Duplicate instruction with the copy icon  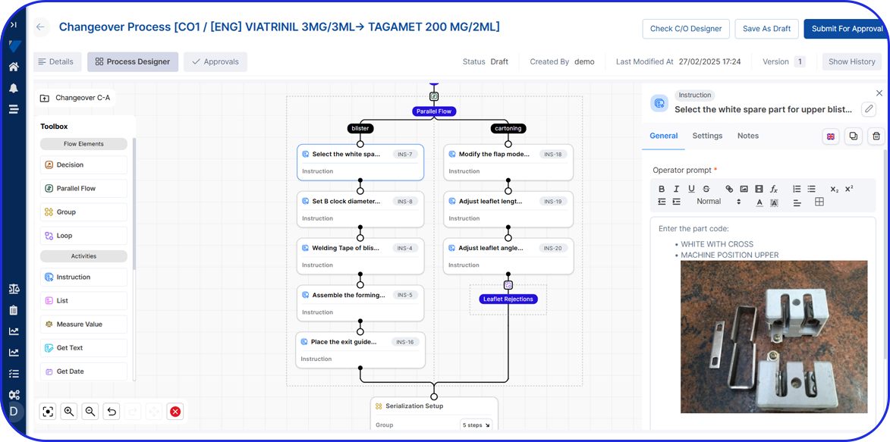coord(854,136)
